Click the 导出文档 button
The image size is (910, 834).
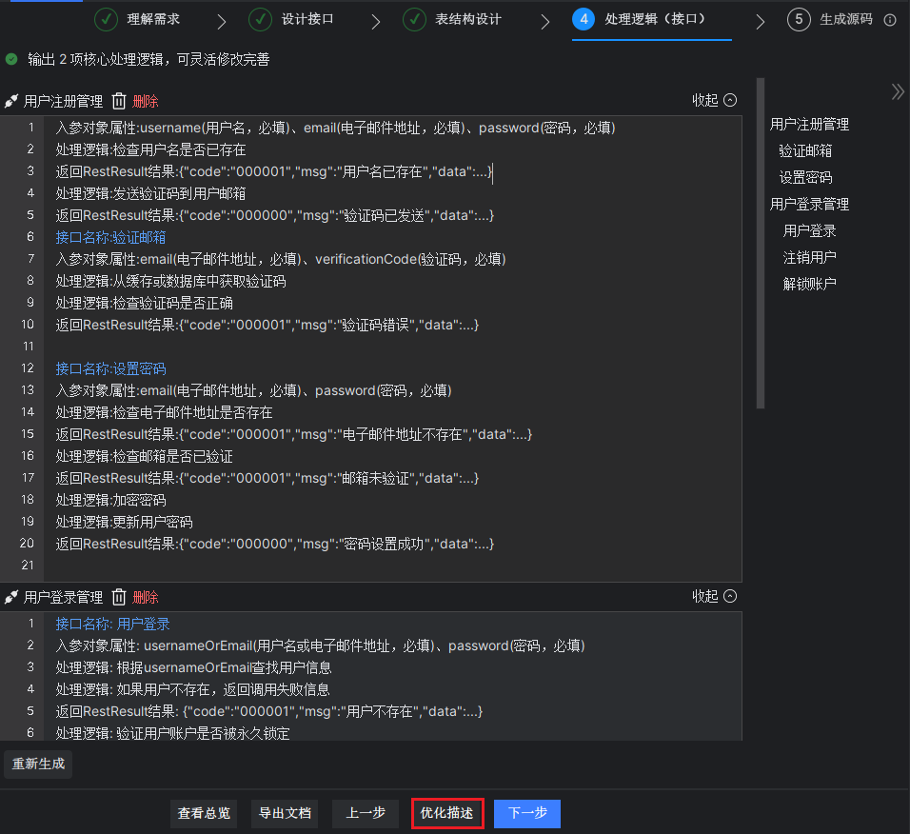(285, 813)
